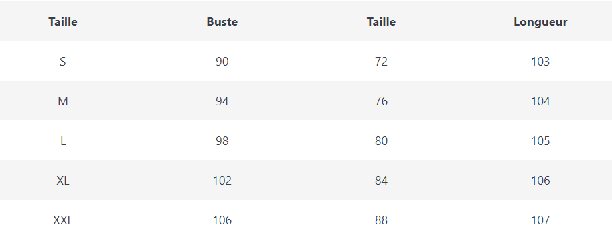Click waist value 84 in XL row
The width and height of the screenshot is (612, 239).
click(381, 181)
